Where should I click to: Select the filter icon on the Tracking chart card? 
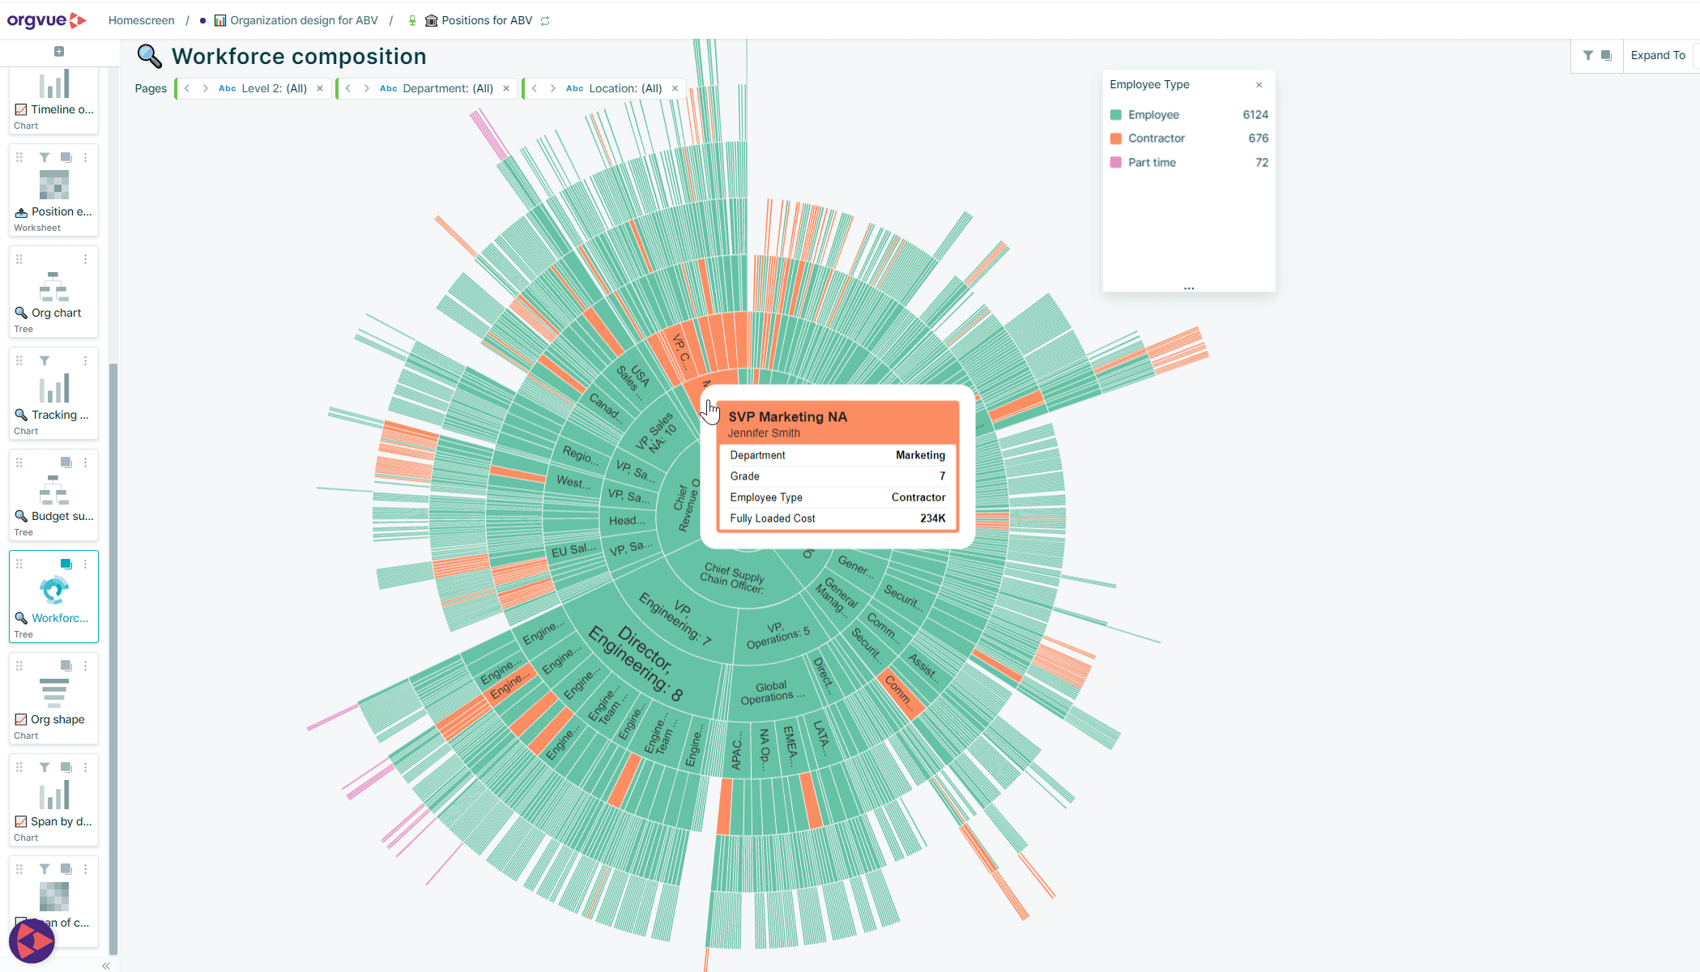click(45, 361)
